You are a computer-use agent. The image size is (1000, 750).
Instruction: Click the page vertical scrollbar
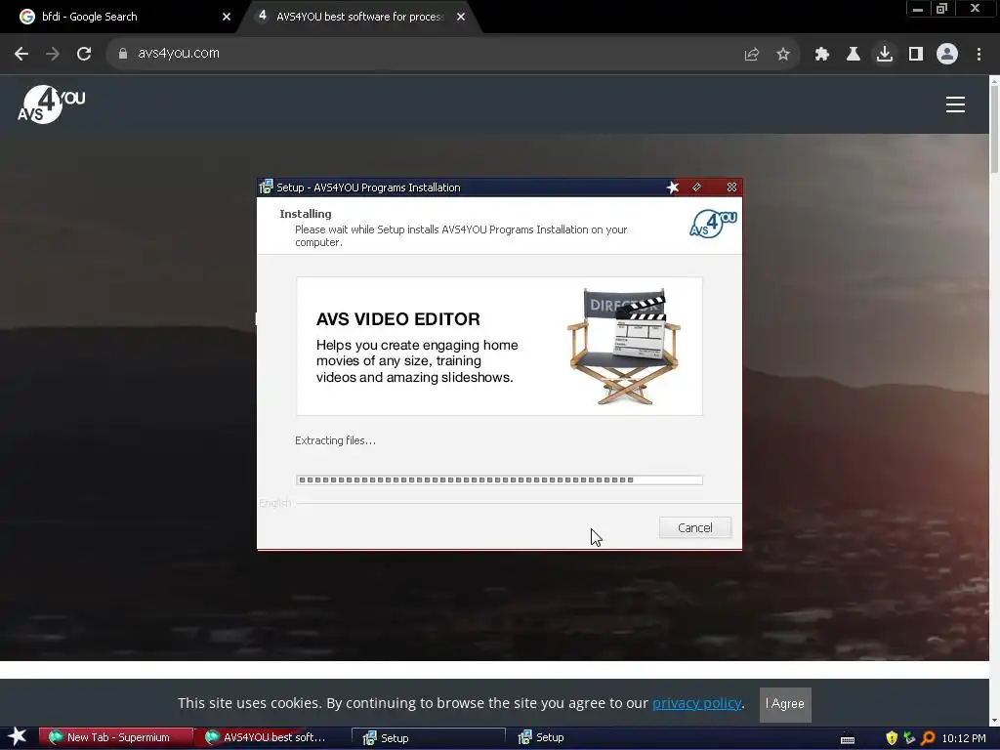[994, 399]
